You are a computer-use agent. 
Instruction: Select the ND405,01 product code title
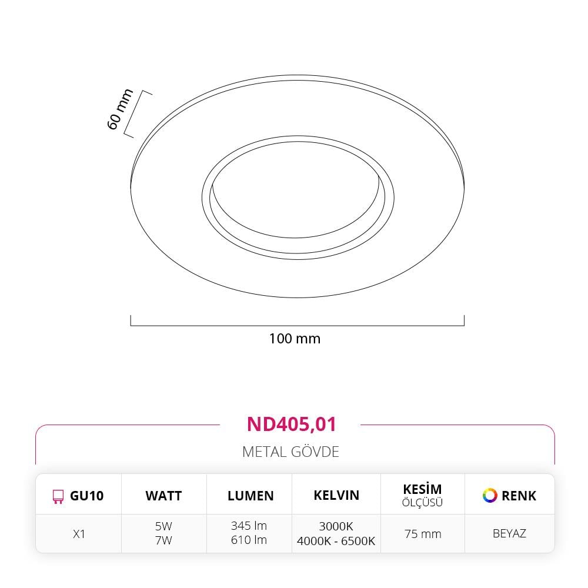(292, 424)
